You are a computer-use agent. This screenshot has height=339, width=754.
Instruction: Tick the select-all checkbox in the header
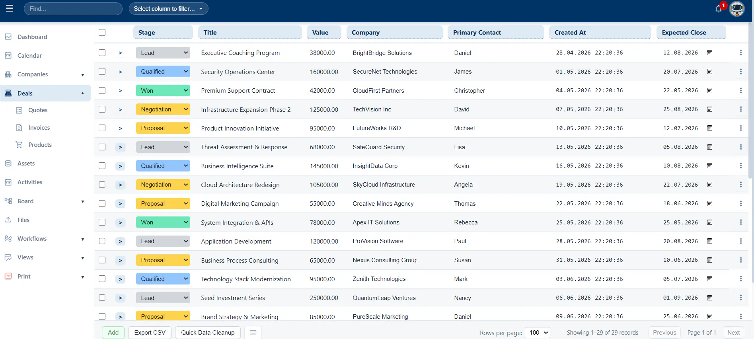coord(102,33)
